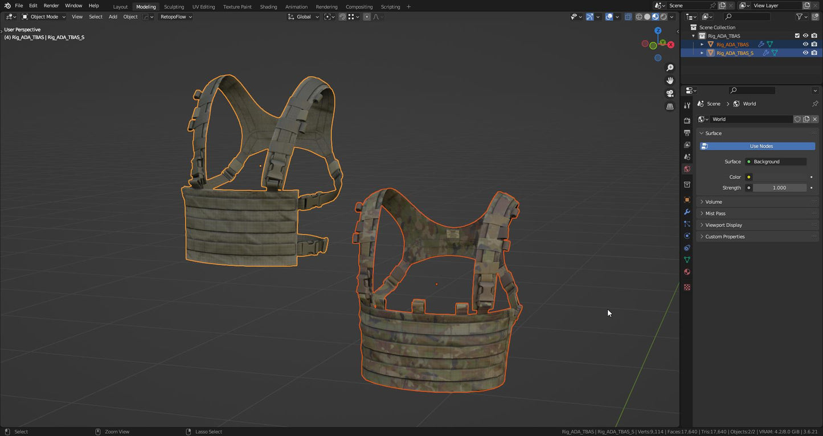Switch to the Sculpting workspace tab
The height and width of the screenshot is (436, 823).
tap(174, 7)
